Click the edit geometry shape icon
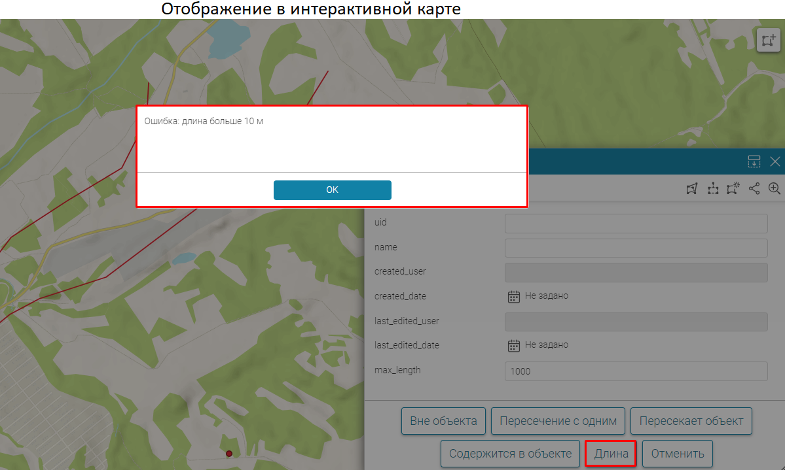 691,189
